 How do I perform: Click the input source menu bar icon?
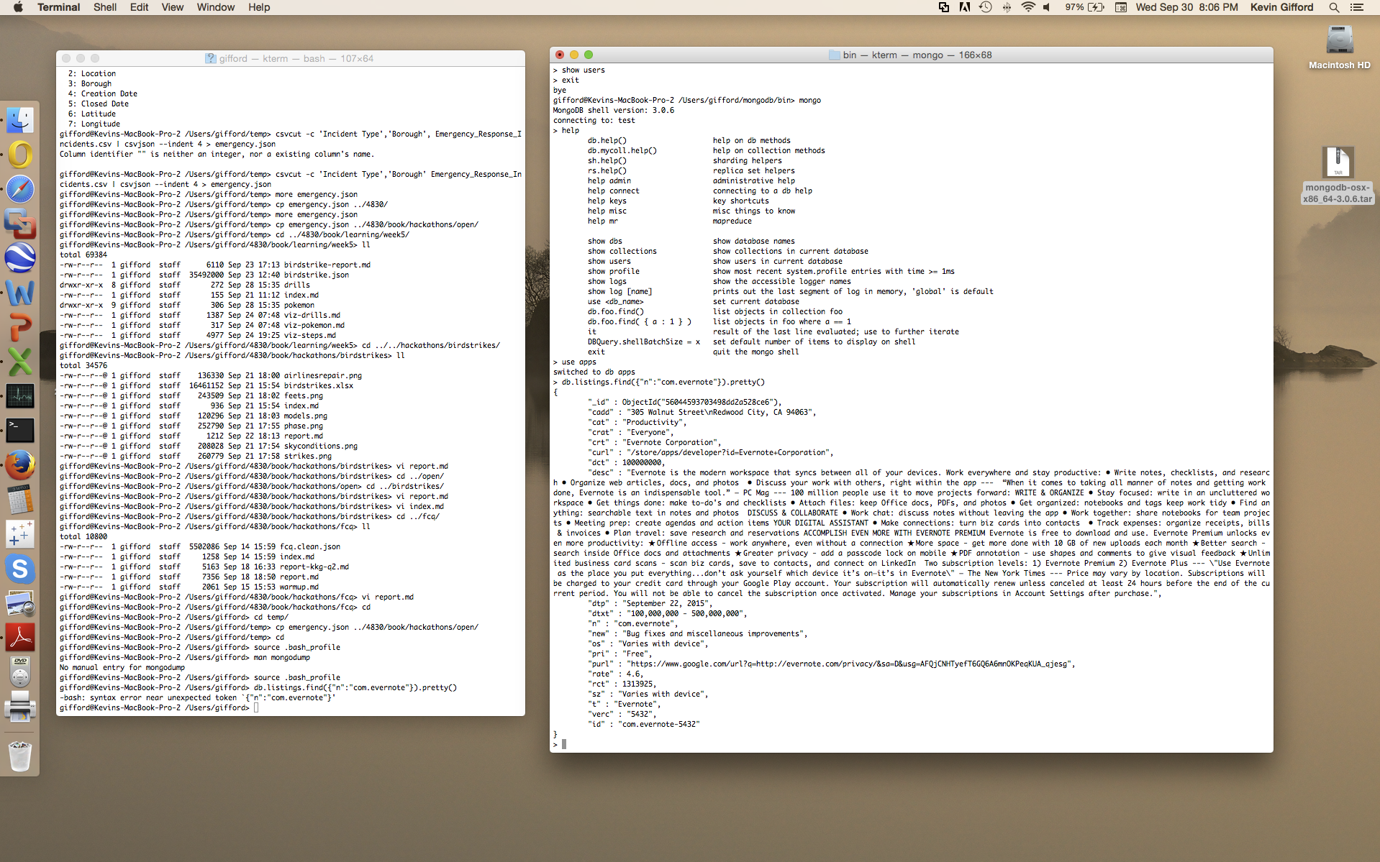click(1120, 7)
